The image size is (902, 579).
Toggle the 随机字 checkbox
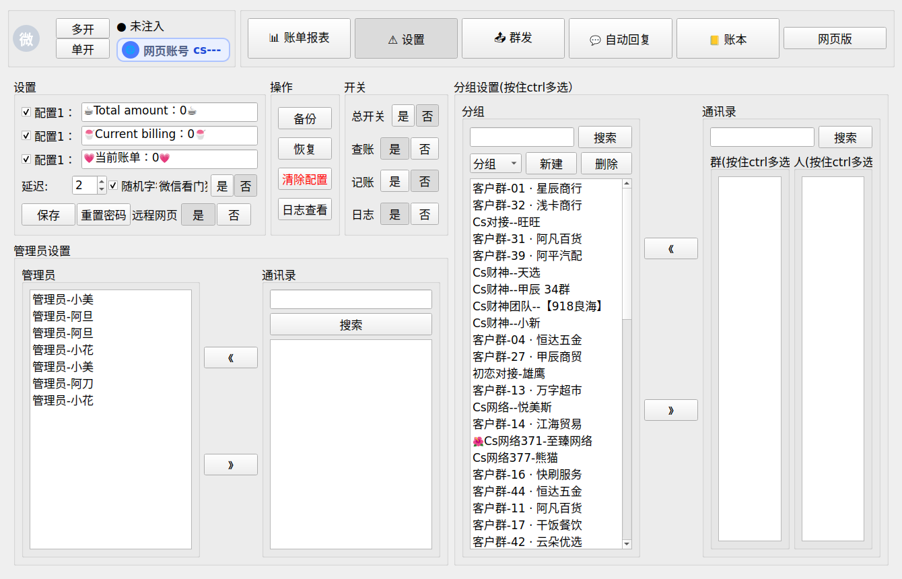(x=113, y=184)
